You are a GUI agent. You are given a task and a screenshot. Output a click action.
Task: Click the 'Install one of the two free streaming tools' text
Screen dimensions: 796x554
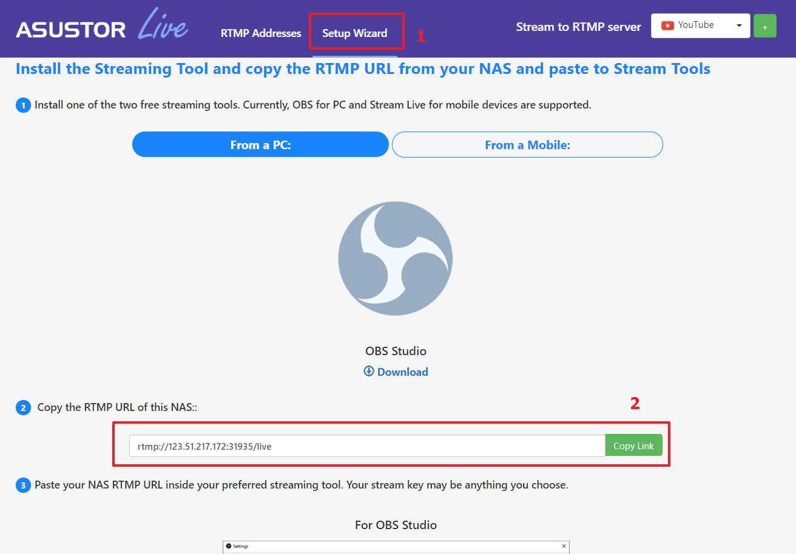tap(312, 105)
